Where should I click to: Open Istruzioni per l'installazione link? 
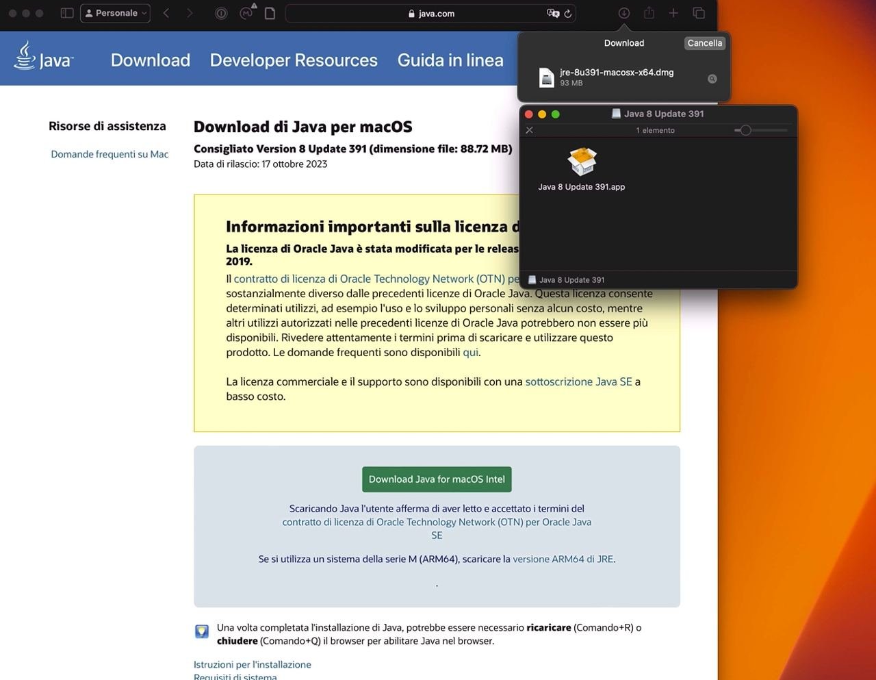(253, 664)
